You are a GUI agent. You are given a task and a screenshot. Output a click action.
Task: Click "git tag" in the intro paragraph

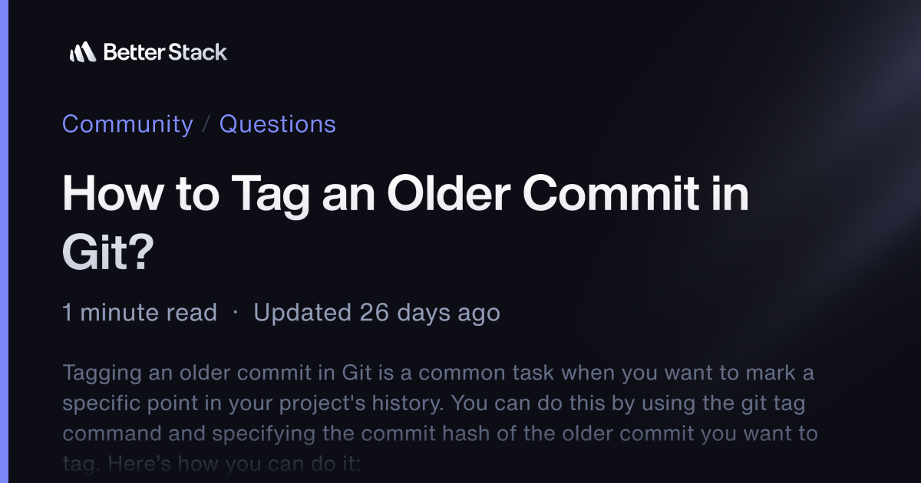click(x=748, y=403)
